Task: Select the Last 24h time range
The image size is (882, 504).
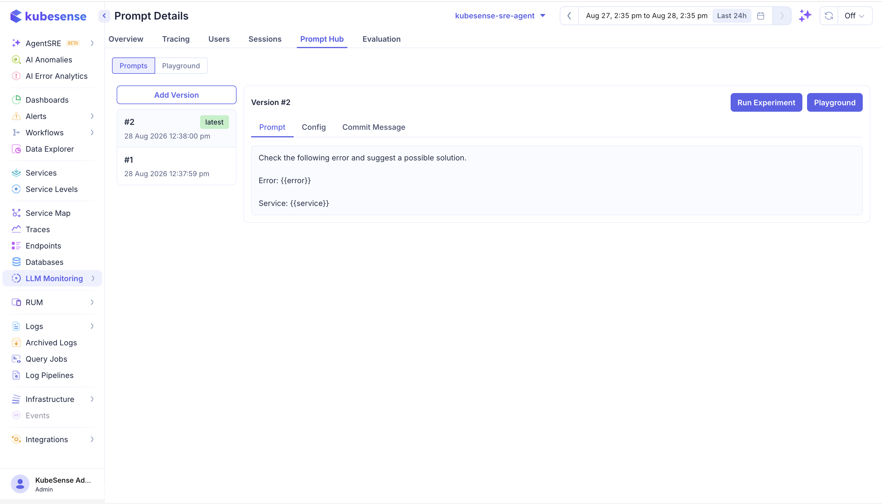Action: pyautogui.click(x=731, y=16)
